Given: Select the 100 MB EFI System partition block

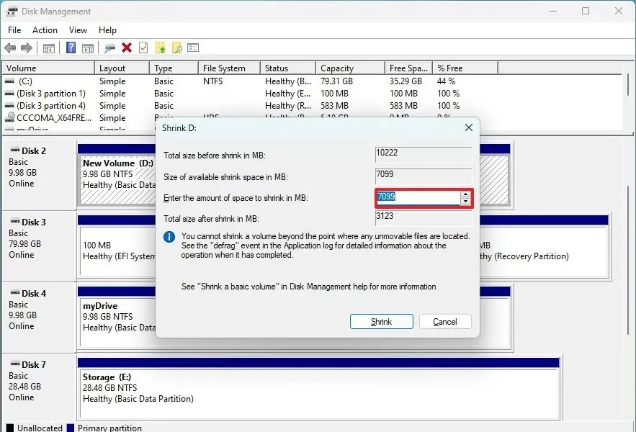Looking at the screenshot, I should [x=117, y=251].
